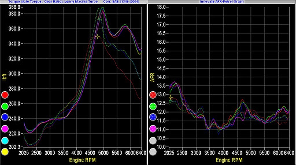Click the cyan run indicator in Torque graph
The image size is (296, 165).
pos(5,140)
